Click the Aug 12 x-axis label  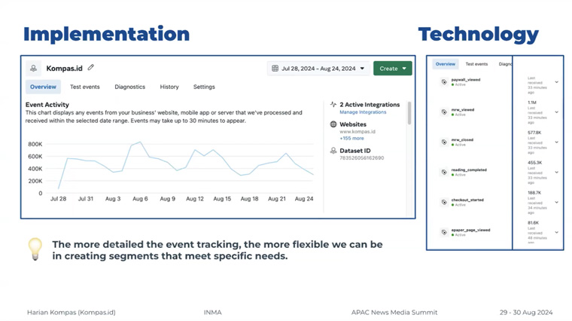[195, 199]
